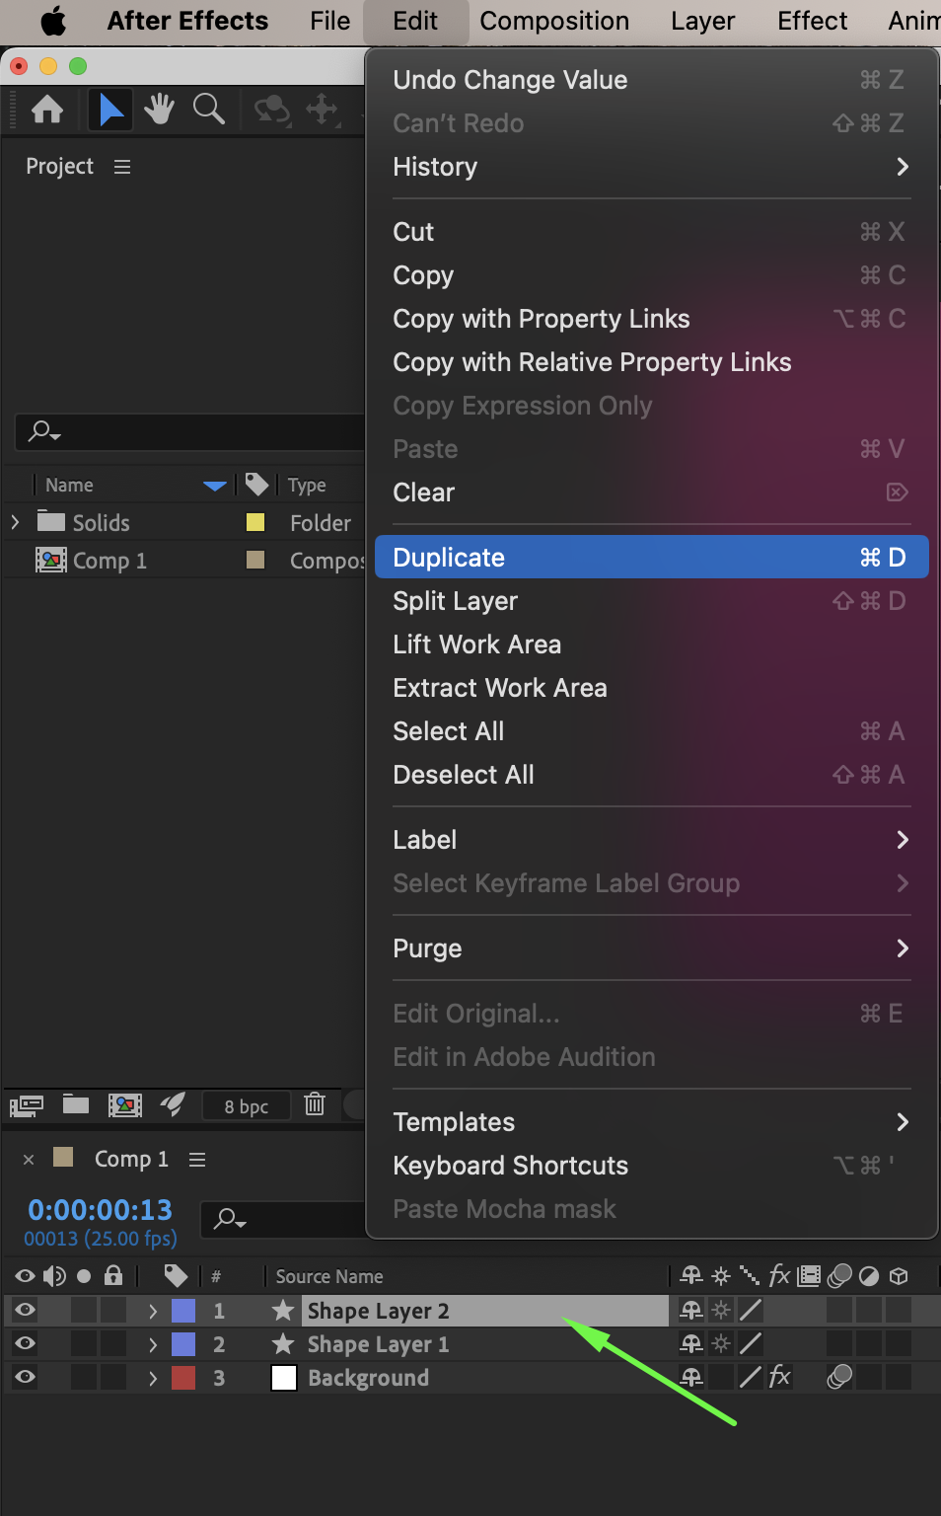Viewport: 941px width, 1516px height.
Task: Open the Project panel menu icon
Action: pyautogui.click(x=122, y=167)
